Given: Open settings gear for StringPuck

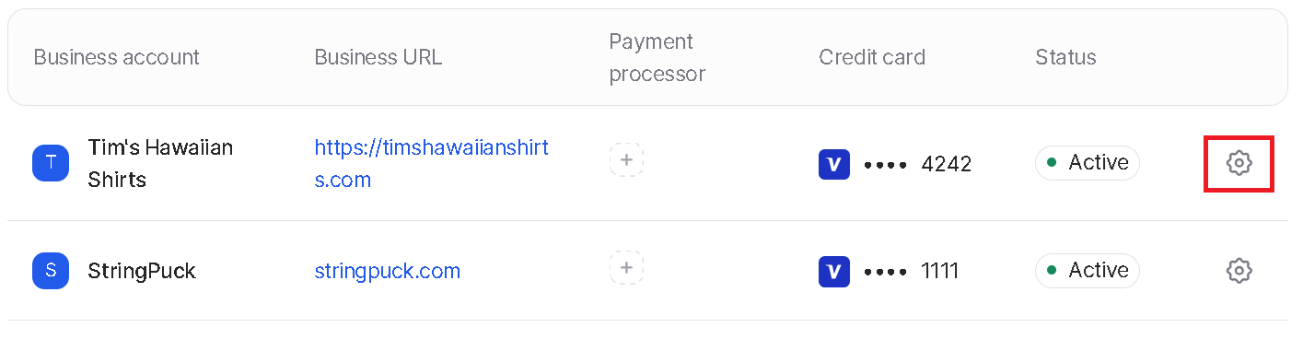Looking at the screenshot, I should pyautogui.click(x=1239, y=271).
